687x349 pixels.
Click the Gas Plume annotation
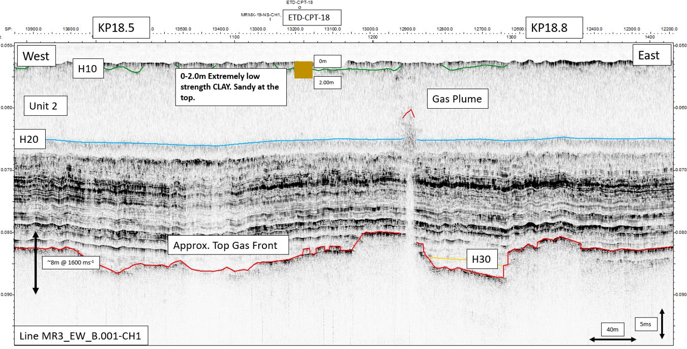(457, 99)
